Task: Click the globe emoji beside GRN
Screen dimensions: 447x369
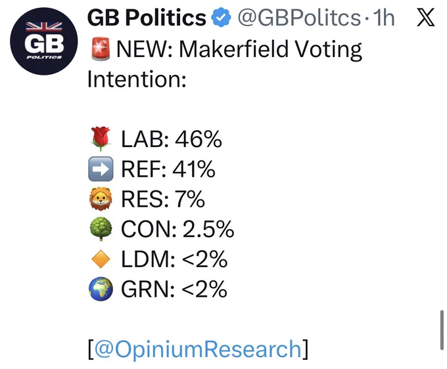Action: coord(101,289)
